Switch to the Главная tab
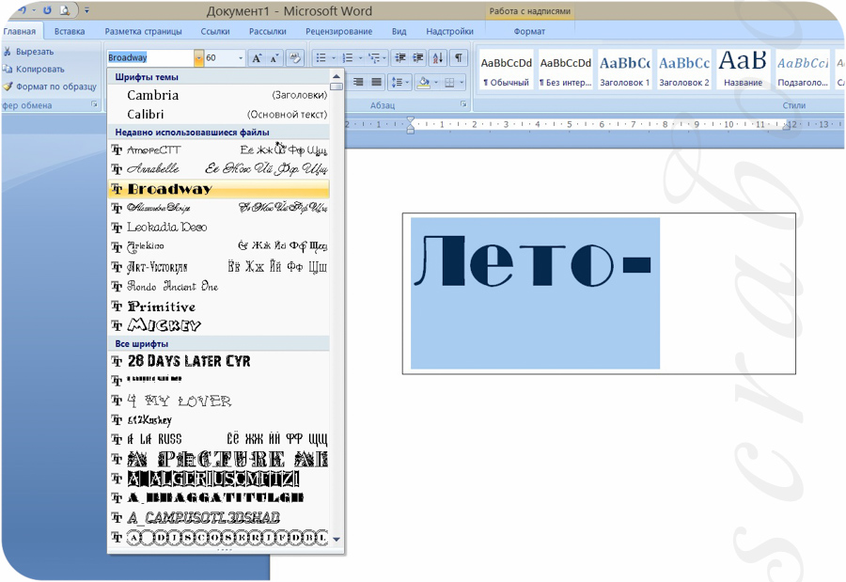This screenshot has height=582, width=846. (x=20, y=31)
